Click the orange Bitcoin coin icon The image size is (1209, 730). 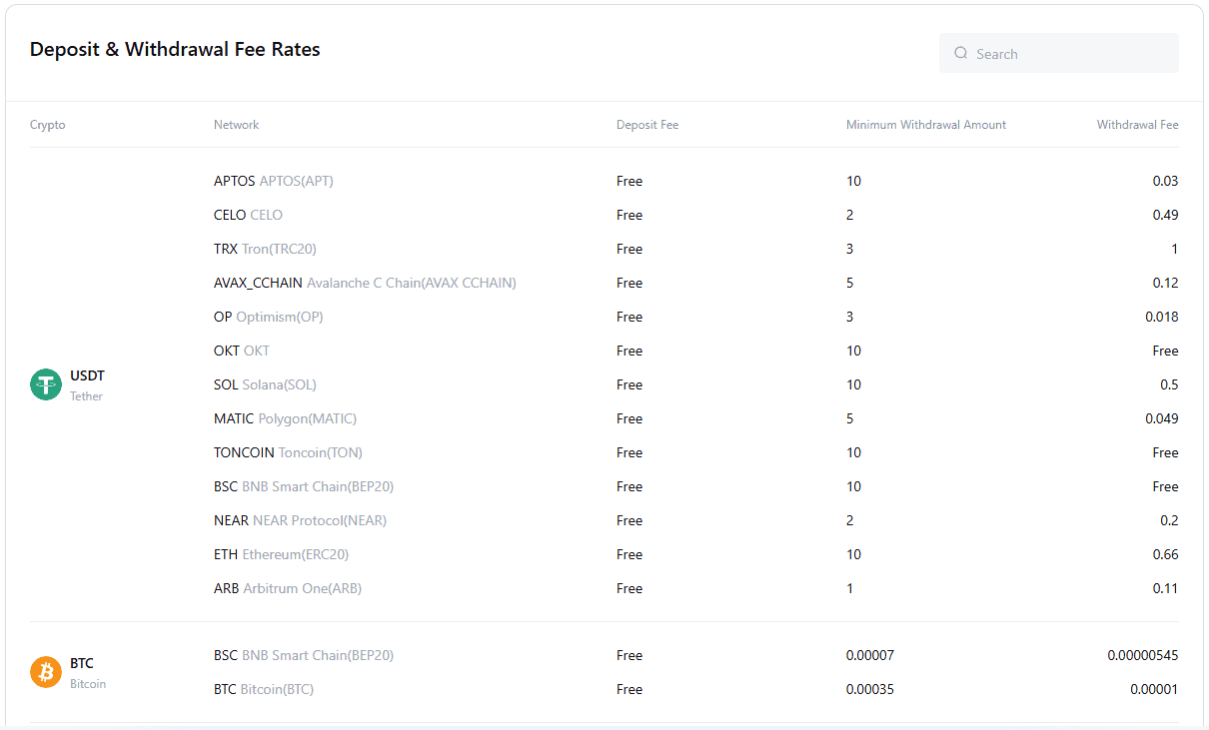coord(46,672)
